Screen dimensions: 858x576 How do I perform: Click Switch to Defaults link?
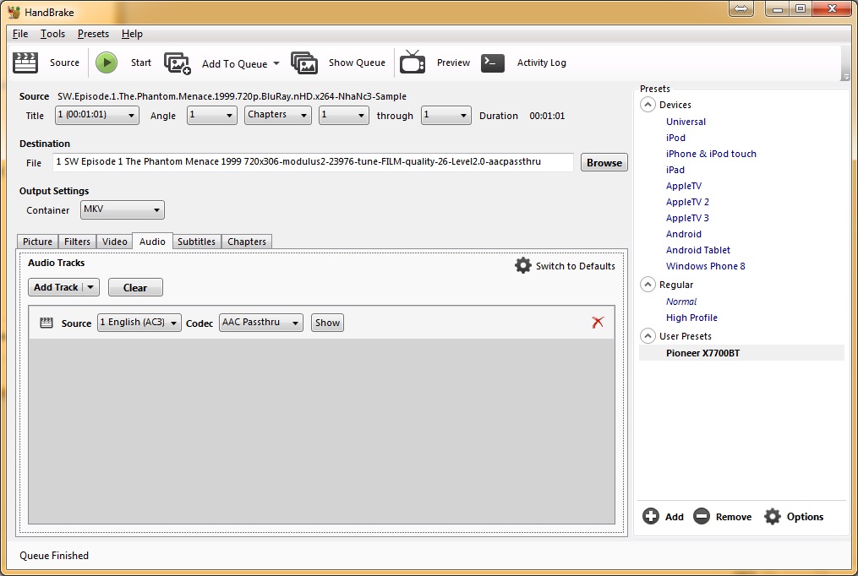pos(575,266)
